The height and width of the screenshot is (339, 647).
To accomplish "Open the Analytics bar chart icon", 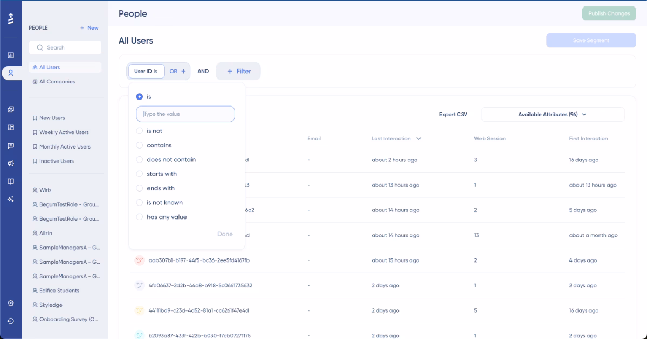I will tap(10, 55).
